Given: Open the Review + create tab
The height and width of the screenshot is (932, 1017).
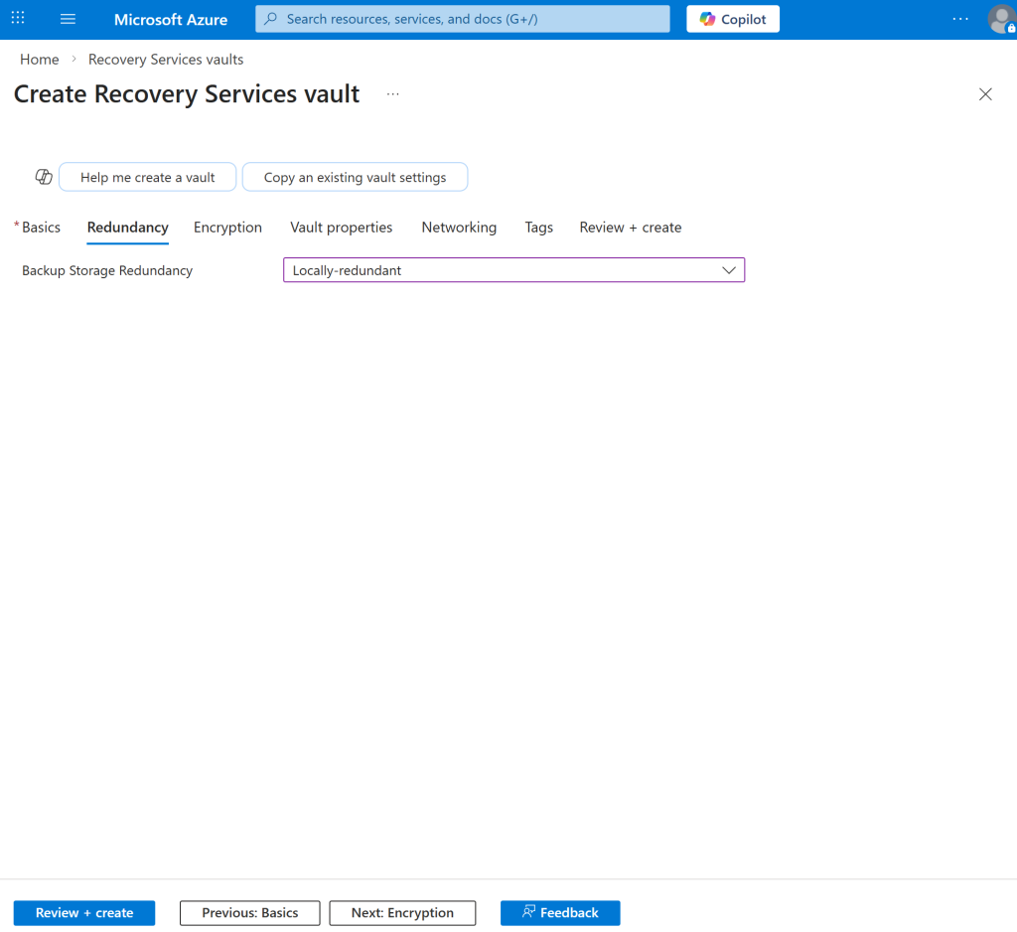Looking at the screenshot, I should [x=631, y=228].
